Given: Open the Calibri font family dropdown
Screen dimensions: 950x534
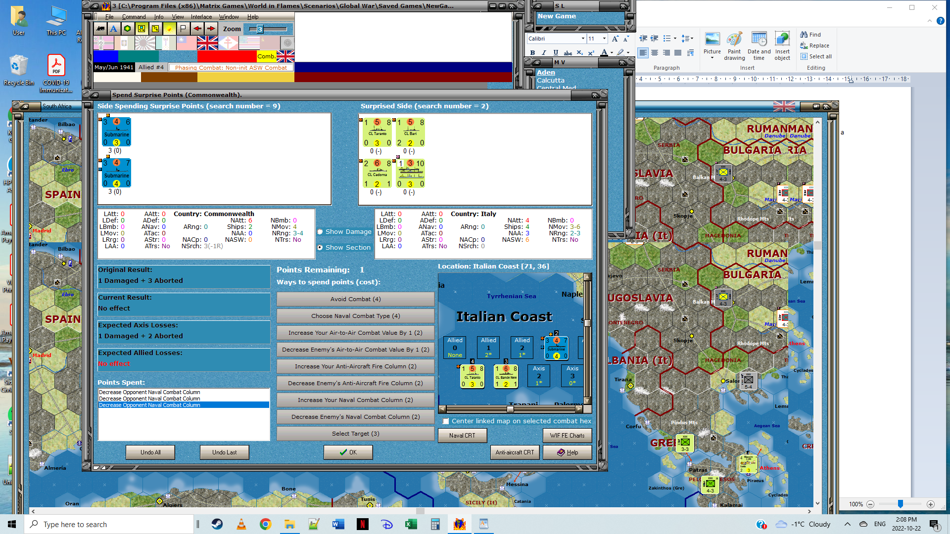Looking at the screenshot, I should click(x=583, y=39).
